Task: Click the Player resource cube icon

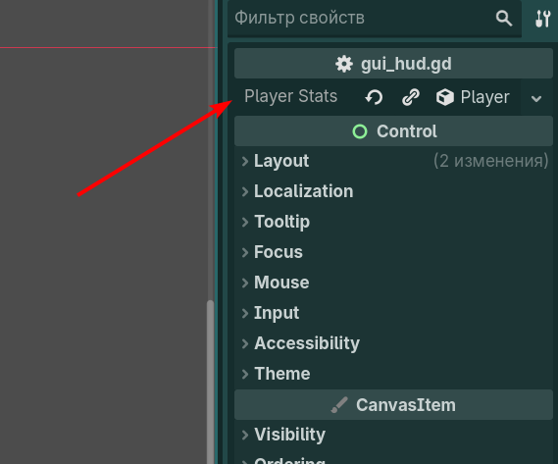Action: click(445, 97)
